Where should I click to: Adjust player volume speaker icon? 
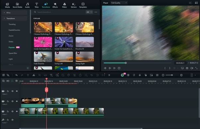192,68
